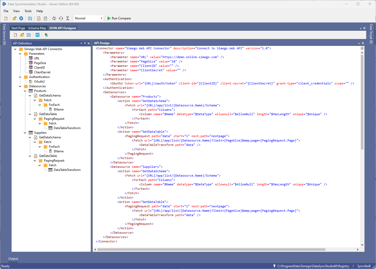
Task: Click the plug with green plus icon
Action: click(46, 35)
